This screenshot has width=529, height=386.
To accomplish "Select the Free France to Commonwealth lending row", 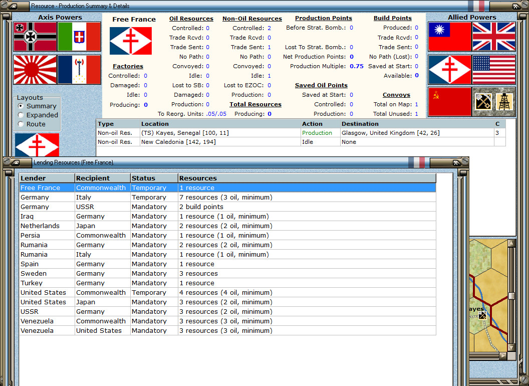I will click(228, 188).
